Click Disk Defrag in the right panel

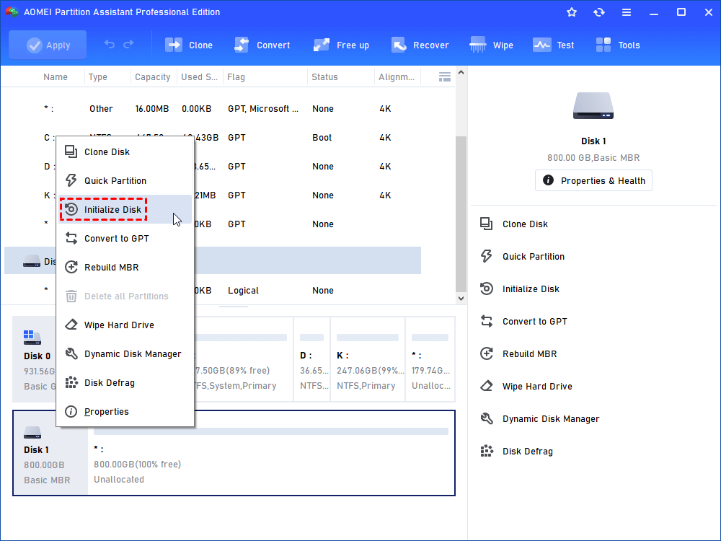click(516, 452)
